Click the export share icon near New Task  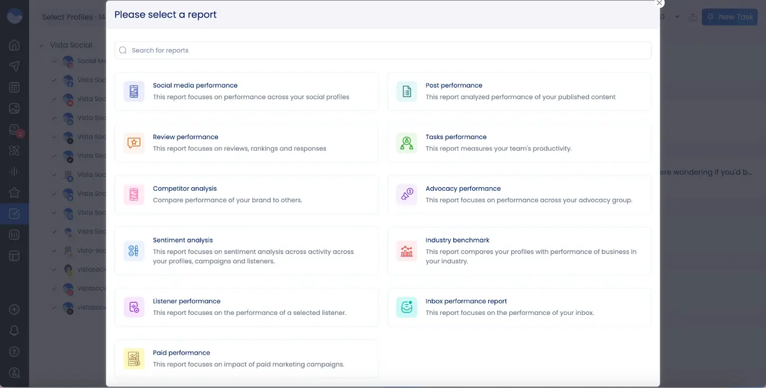pos(693,17)
